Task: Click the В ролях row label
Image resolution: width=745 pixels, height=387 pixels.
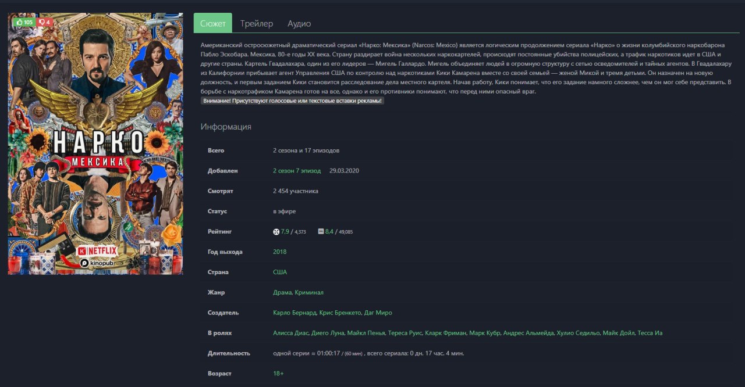Action: [x=220, y=333]
